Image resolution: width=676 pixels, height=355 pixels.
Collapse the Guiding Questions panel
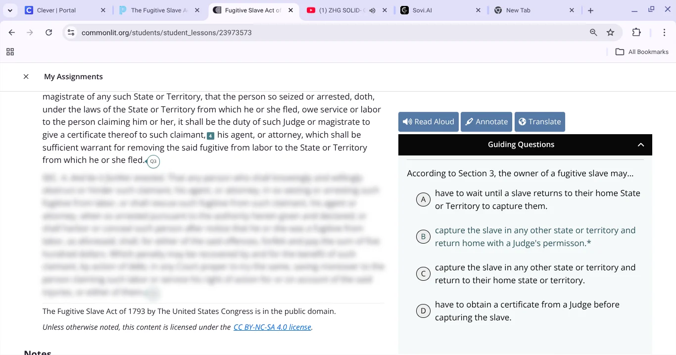(x=641, y=145)
